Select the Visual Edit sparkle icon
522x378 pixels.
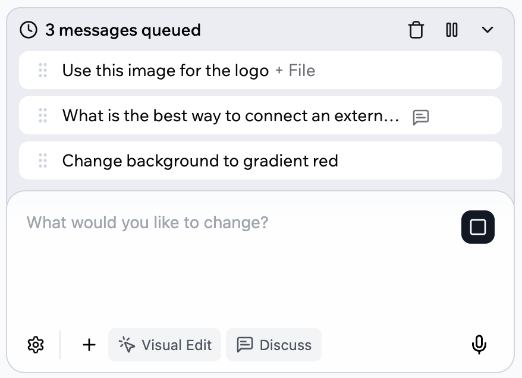pos(126,344)
